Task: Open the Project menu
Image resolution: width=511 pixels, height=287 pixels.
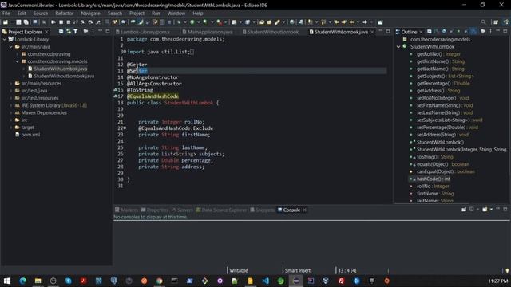Action: pos(137,14)
